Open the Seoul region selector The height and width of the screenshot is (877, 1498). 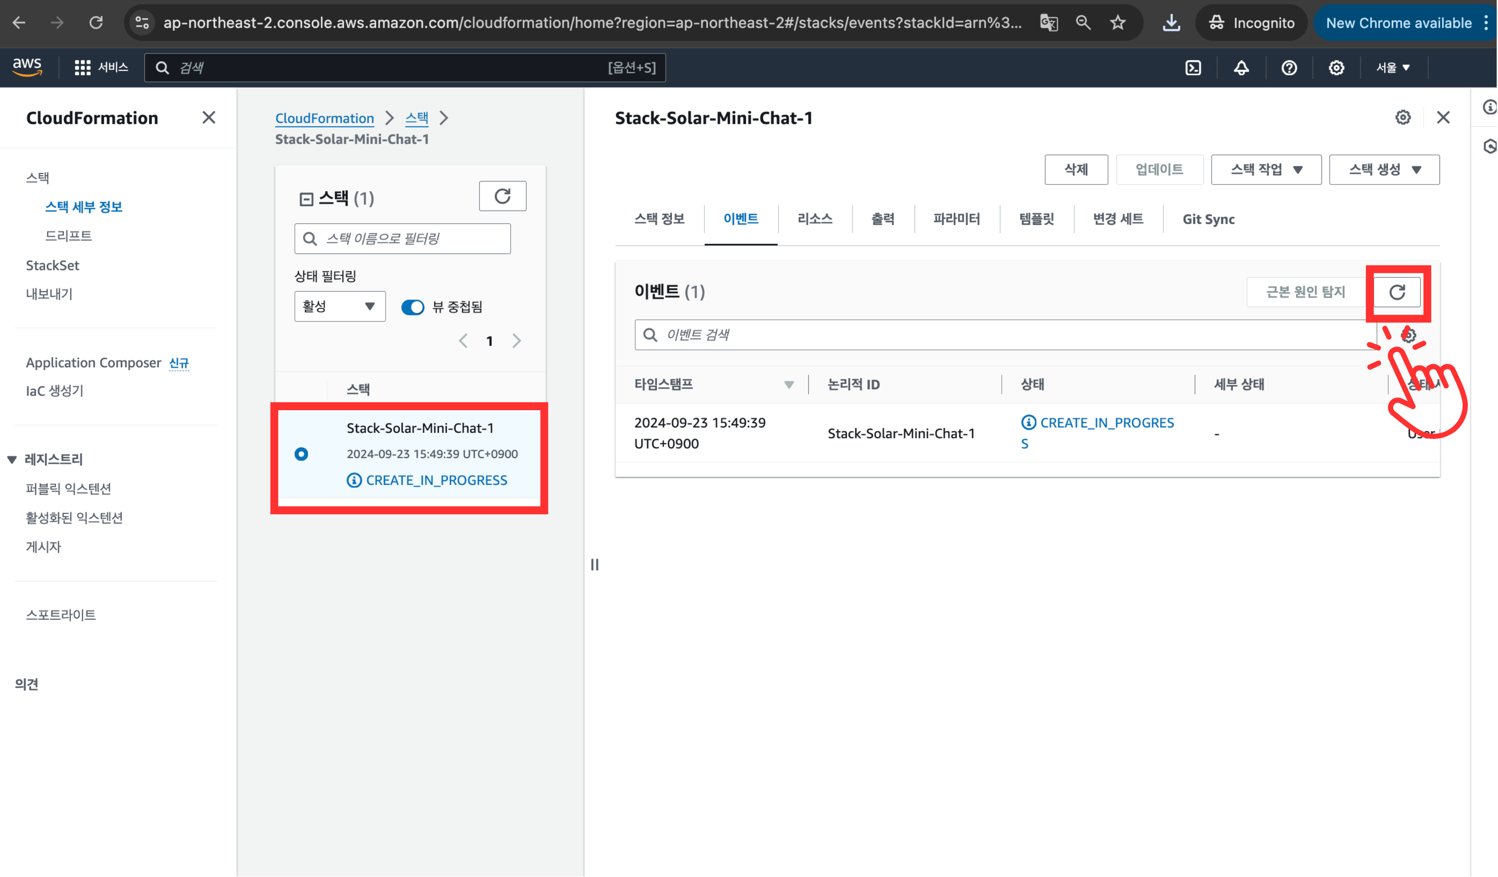tap(1394, 68)
